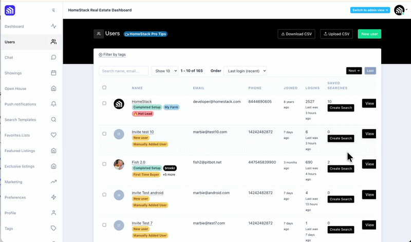411x242 pixels.
Task: Open the Order Last login (recent) dropdown
Action: [245, 71]
